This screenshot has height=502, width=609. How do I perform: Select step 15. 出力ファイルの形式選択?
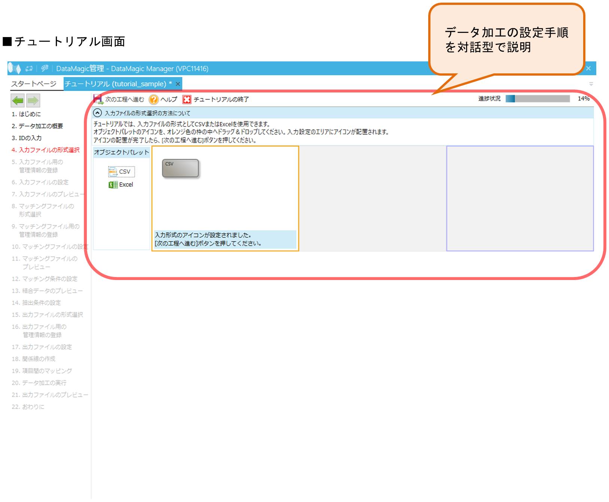48,314
